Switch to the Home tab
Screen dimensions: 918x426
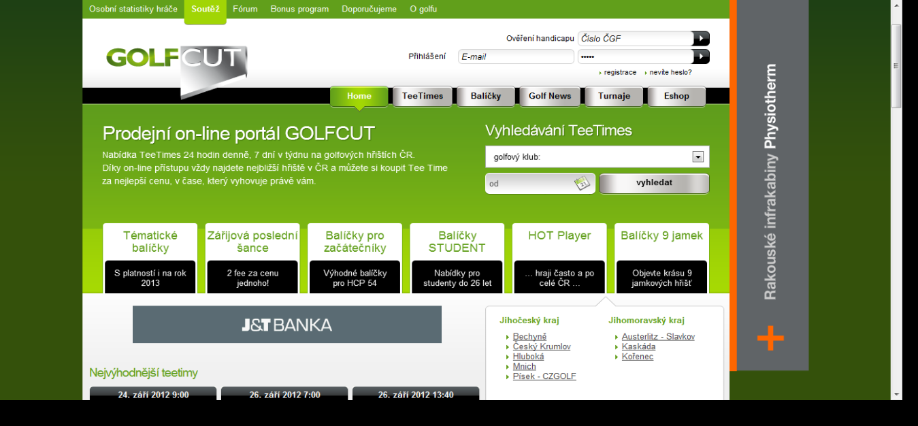coord(359,97)
